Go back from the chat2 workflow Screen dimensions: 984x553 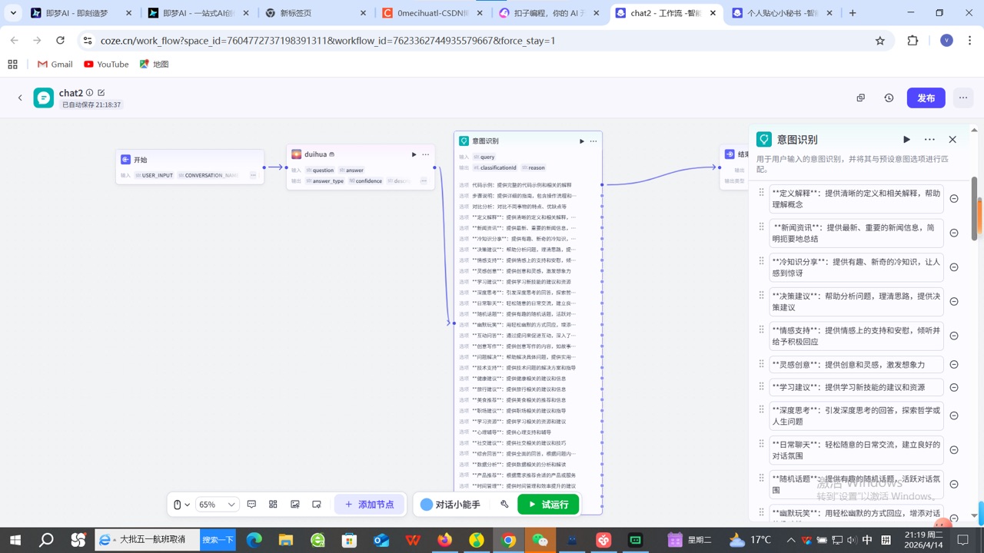20,98
